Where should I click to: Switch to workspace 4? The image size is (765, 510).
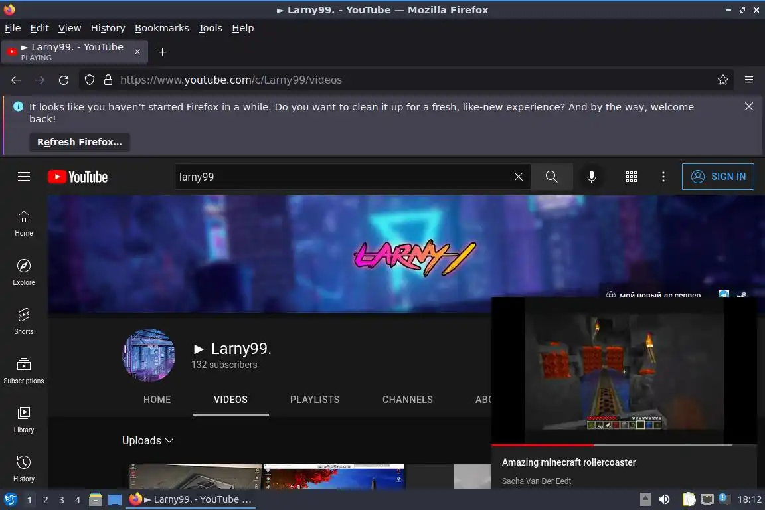pyautogui.click(x=78, y=500)
